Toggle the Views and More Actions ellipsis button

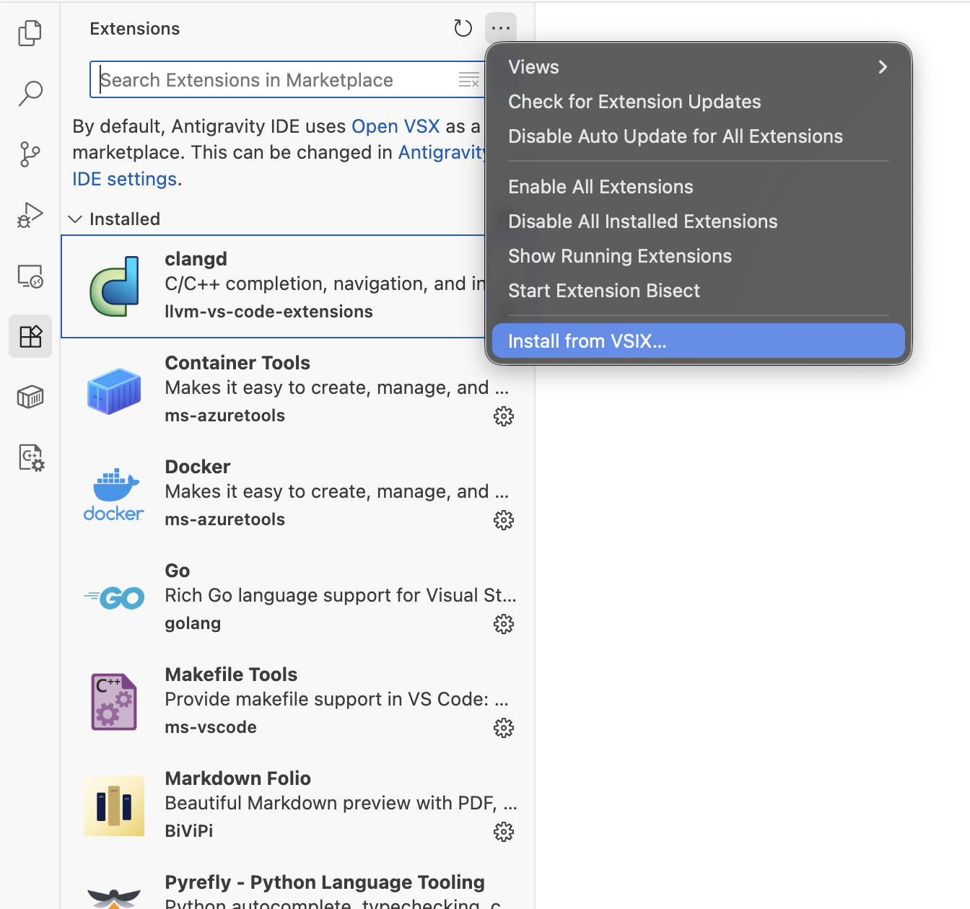click(x=501, y=28)
